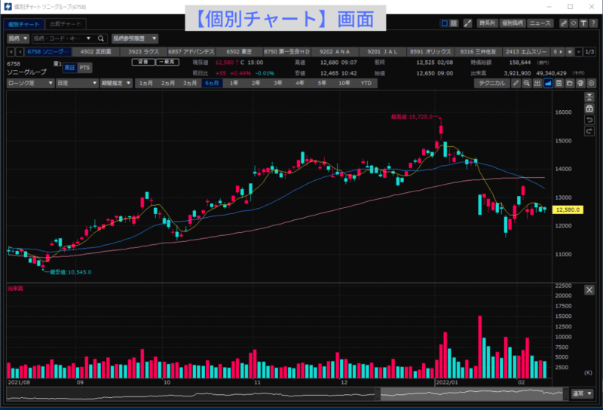Toggle the blue volume chart display button
This screenshot has height=410, width=603.
pos(548,84)
